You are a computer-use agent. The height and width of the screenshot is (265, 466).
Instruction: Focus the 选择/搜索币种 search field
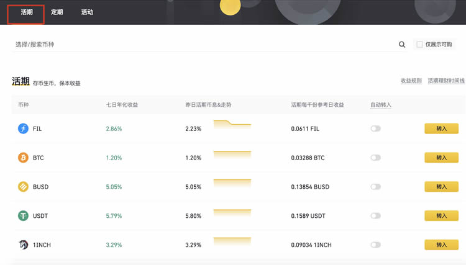(199, 45)
